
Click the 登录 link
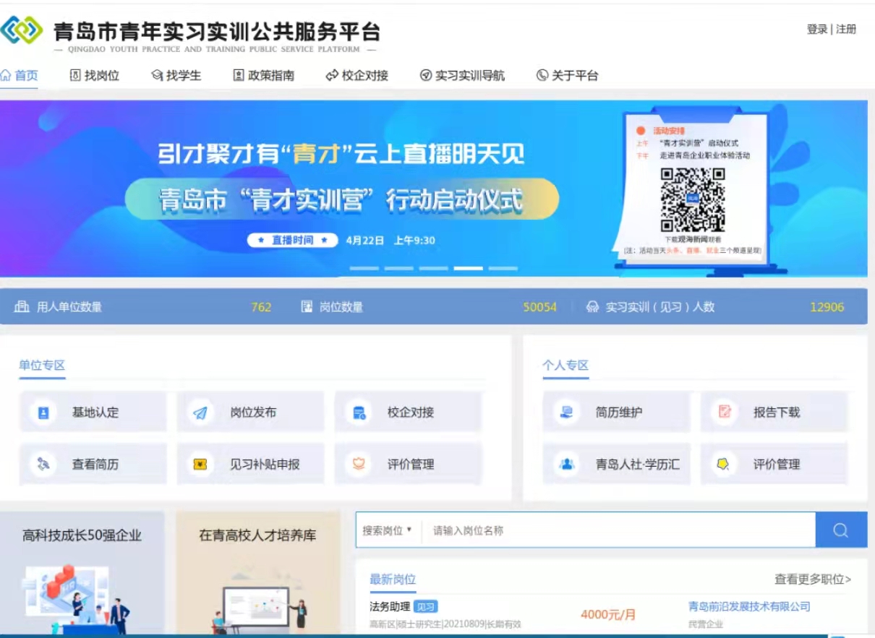pyautogui.click(x=817, y=30)
